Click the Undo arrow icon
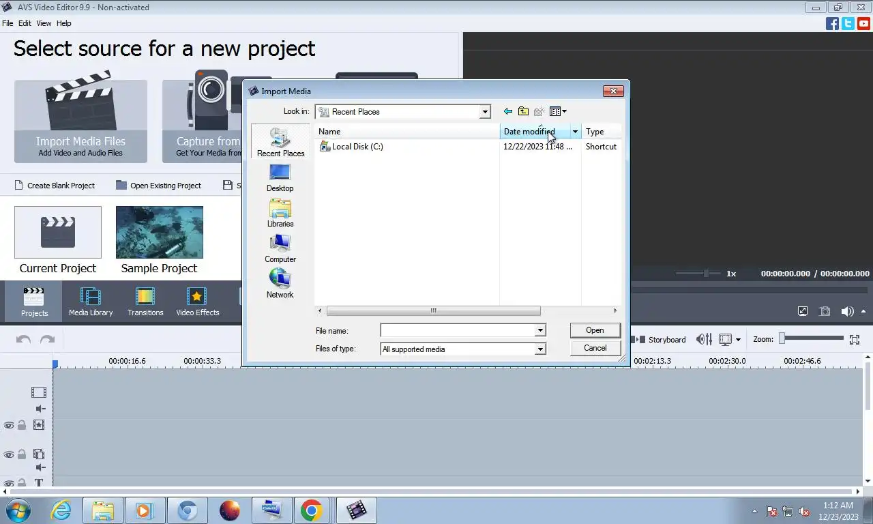The height and width of the screenshot is (524, 873). click(x=23, y=339)
